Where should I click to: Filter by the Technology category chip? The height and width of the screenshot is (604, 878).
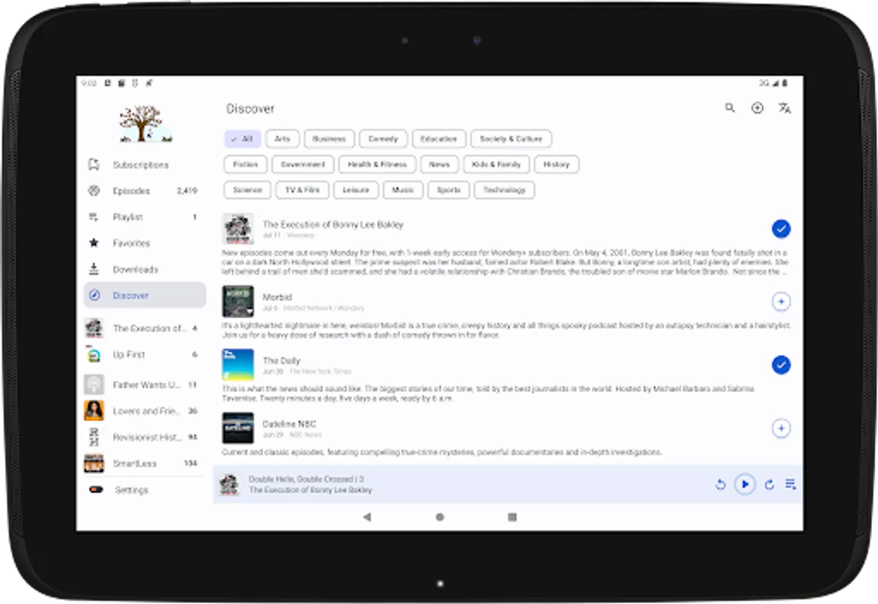(504, 190)
